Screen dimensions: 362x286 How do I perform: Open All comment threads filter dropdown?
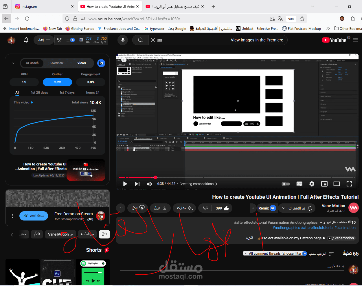tap(274, 253)
